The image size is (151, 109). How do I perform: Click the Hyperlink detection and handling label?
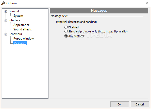coord(76,22)
